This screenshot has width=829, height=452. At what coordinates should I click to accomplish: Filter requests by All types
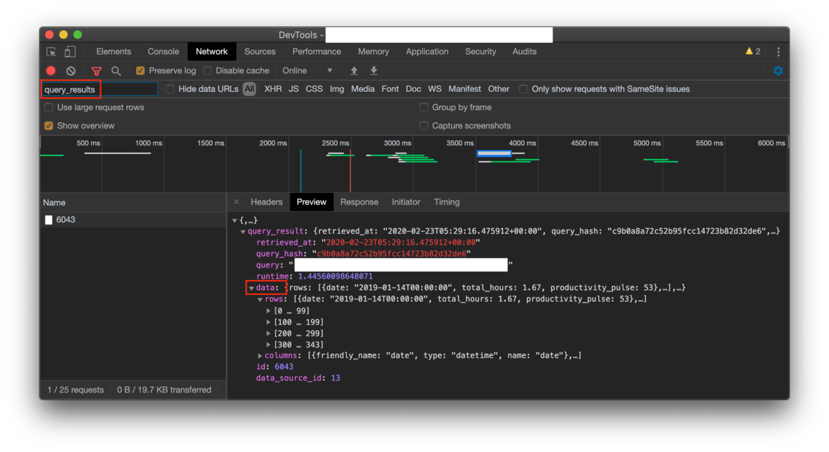tap(249, 89)
